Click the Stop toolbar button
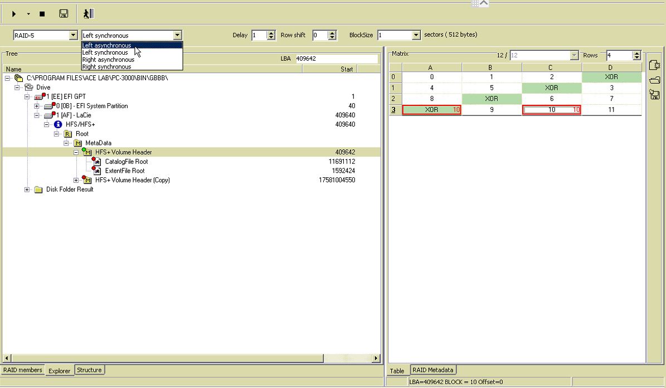The image size is (666, 388). 42,14
